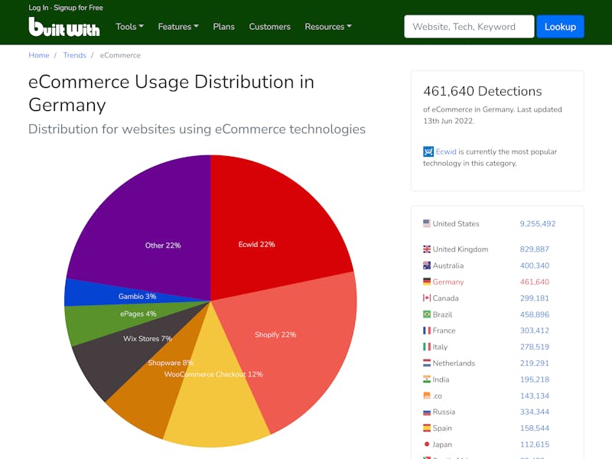Viewport: 612px width, 459px height.
Task: Click the Italy flag icon
Action: (427, 347)
